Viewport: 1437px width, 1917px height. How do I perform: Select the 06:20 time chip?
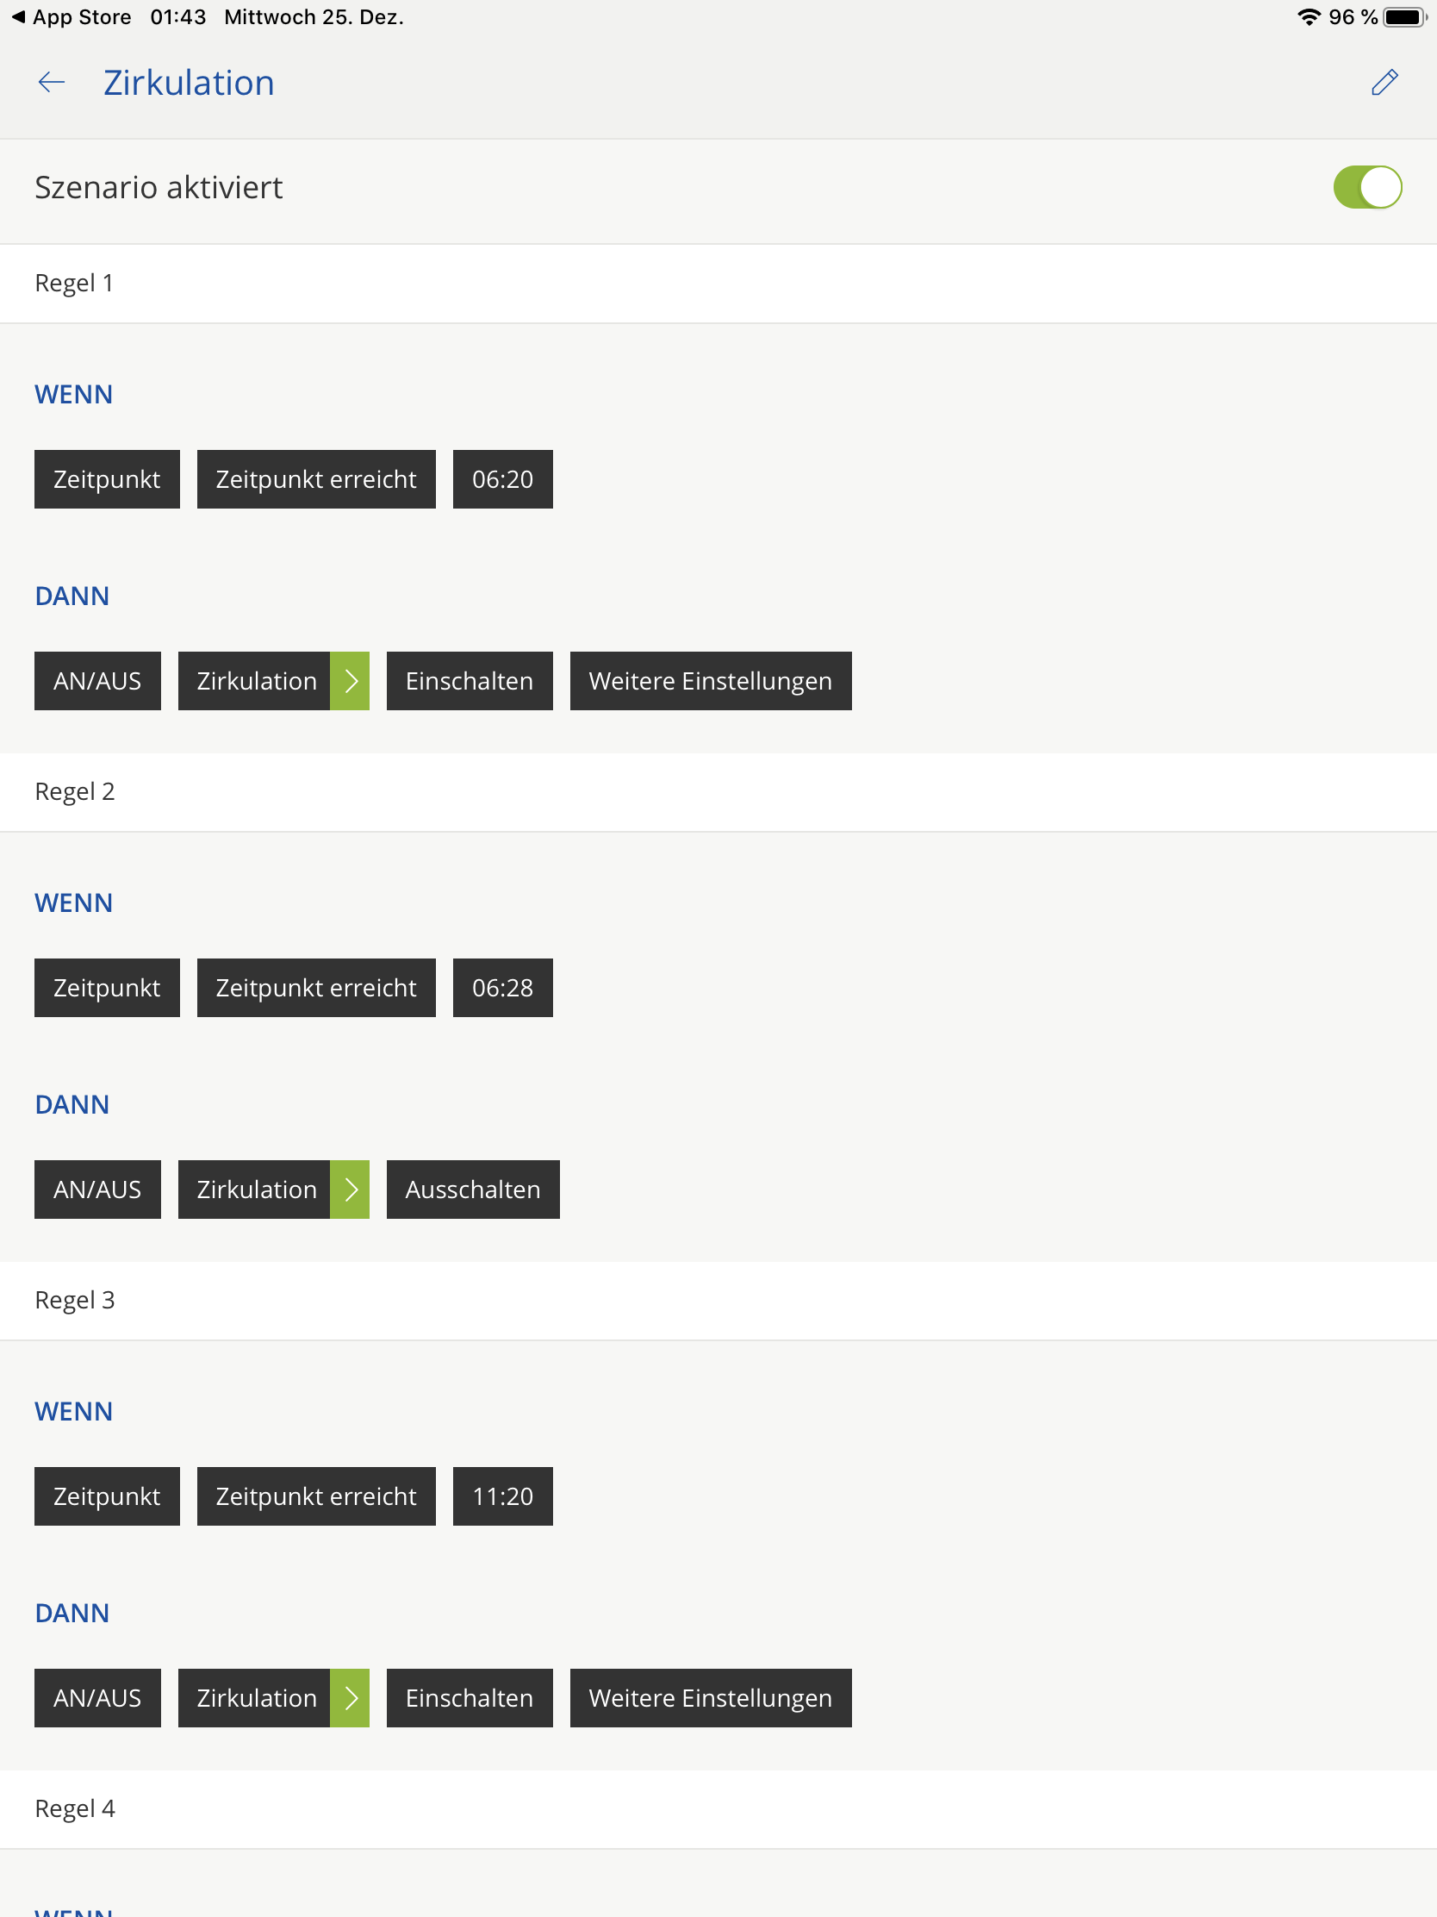coord(502,479)
